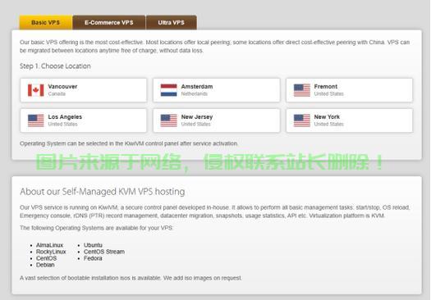The image size is (431, 300).
Task: Click the CentOS Stream list item
Action: 104,252
